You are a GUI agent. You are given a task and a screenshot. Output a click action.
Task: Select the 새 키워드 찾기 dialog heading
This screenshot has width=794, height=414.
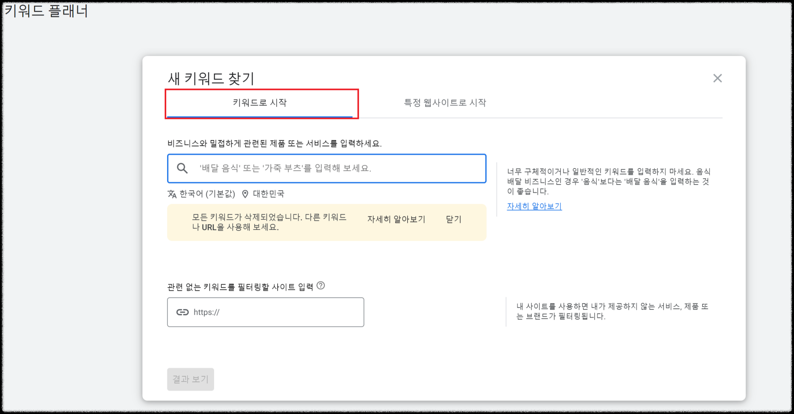[211, 77]
